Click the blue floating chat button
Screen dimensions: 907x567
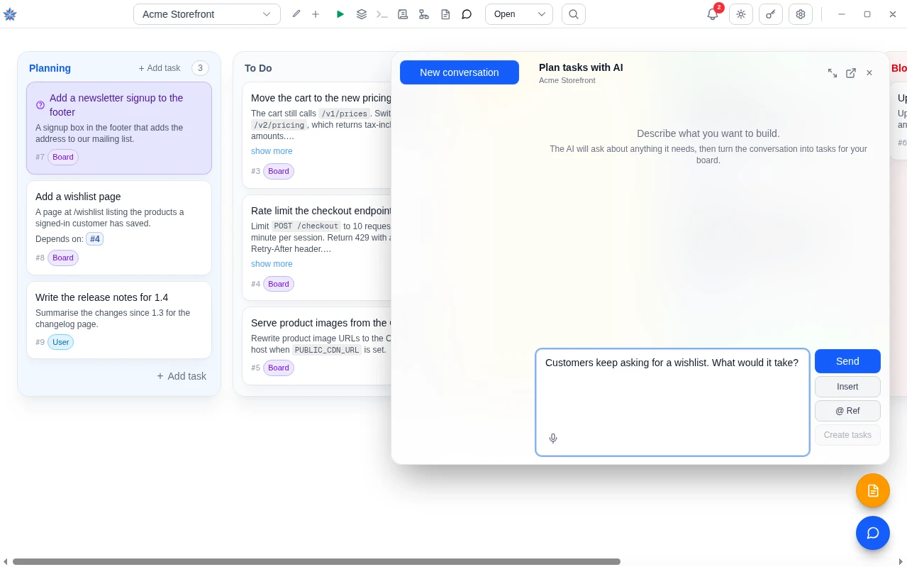(x=873, y=533)
